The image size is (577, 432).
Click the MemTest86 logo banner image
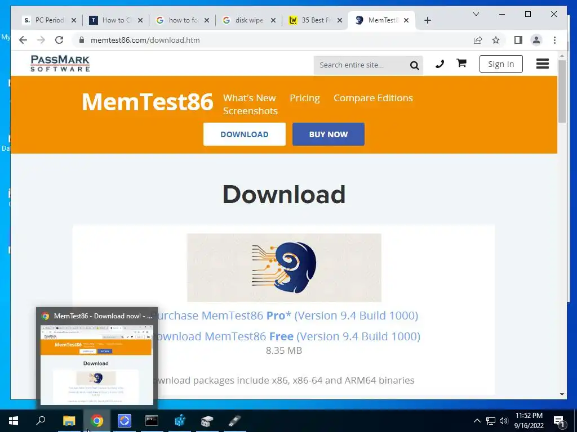284,267
